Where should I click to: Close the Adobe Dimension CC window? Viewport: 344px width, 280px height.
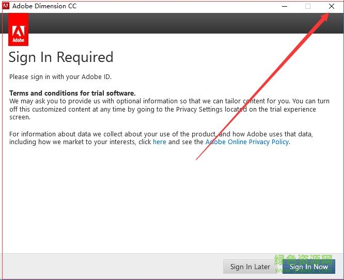pos(332,6)
